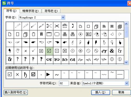Select the cross mark in recent symbols
This screenshot has height=97, width=131.
pos(18,75)
